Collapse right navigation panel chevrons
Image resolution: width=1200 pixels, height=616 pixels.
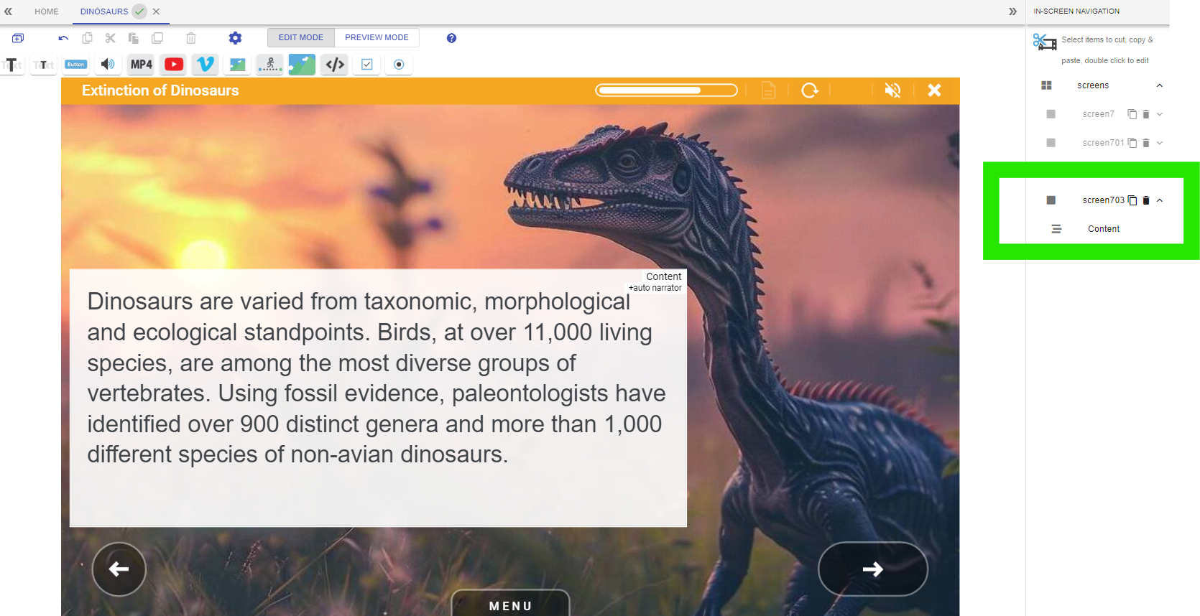[x=1012, y=11]
